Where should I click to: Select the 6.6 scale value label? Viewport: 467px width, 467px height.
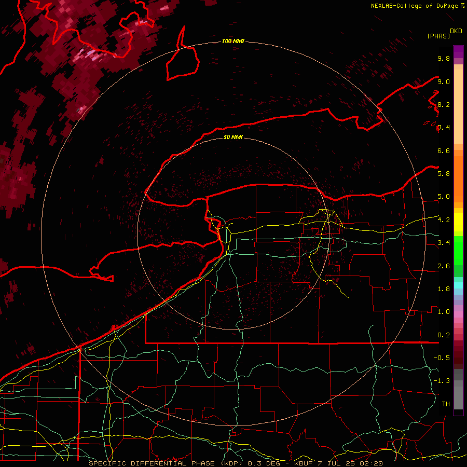pyautogui.click(x=444, y=150)
